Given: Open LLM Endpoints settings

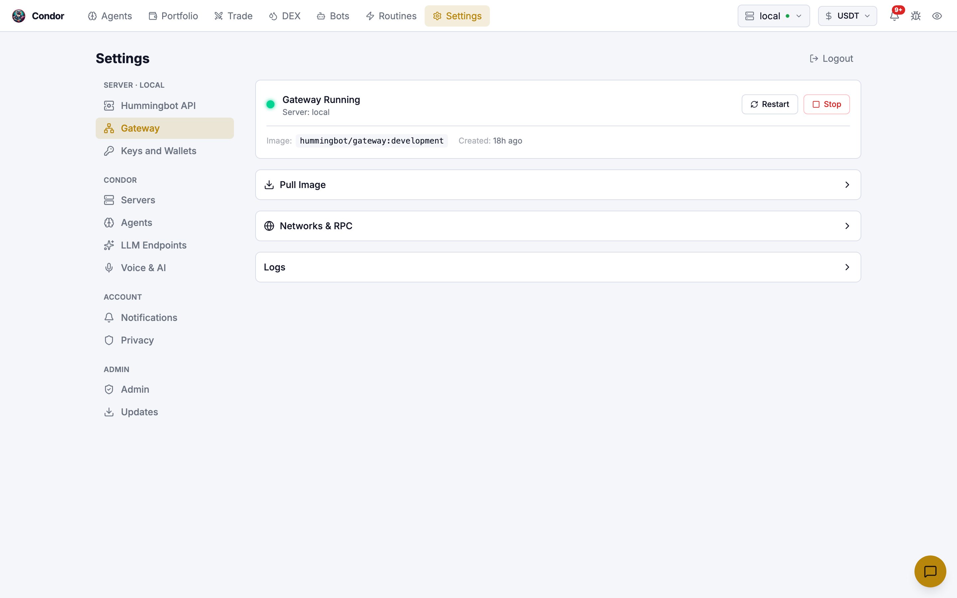Looking at the screenshot, I should pyautogui.click(x=164, y=245).
